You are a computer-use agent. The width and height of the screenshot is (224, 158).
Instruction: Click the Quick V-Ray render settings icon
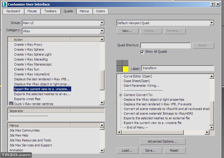tap(11, 104)
